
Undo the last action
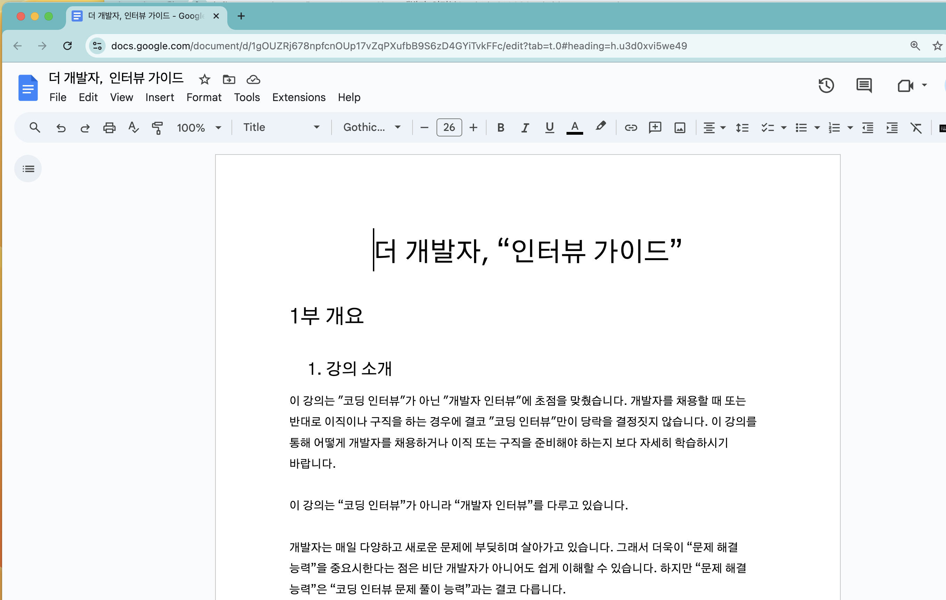point(60,127)
